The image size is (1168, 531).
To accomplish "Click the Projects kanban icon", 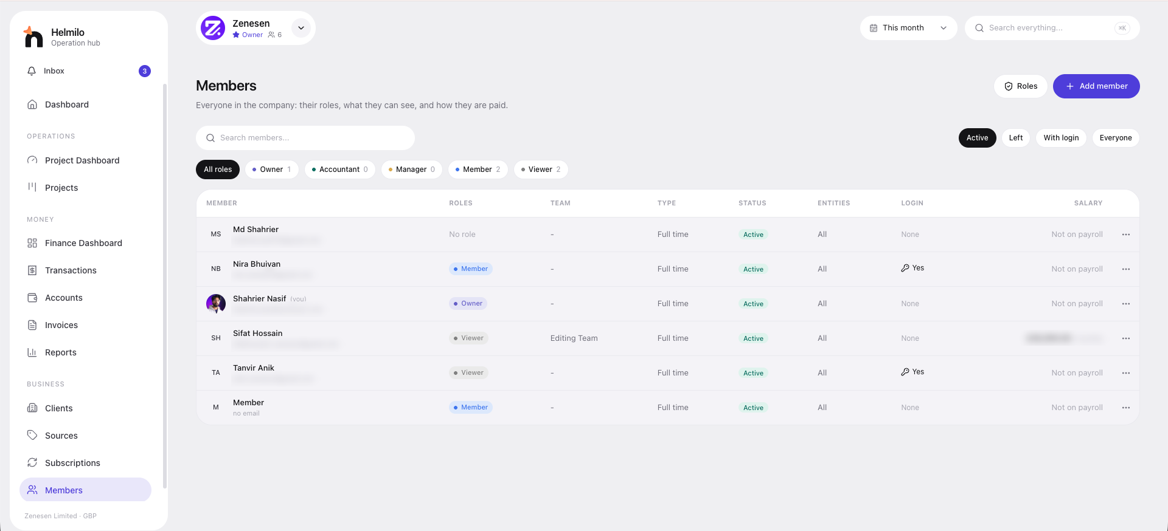I will 32,187.
